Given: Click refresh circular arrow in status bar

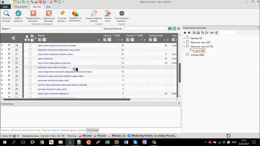Looking at the screenshot, I should 228,135.
